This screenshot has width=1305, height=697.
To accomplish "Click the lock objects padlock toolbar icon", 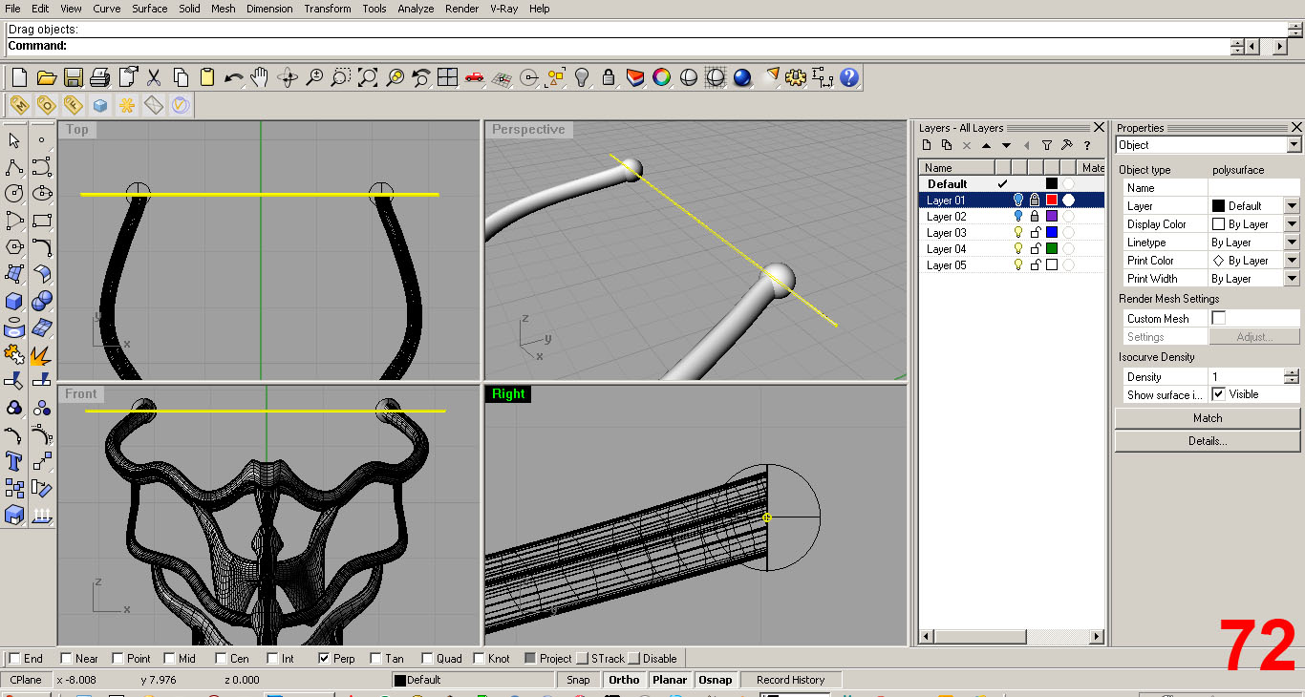I will [x=609, y=77].
